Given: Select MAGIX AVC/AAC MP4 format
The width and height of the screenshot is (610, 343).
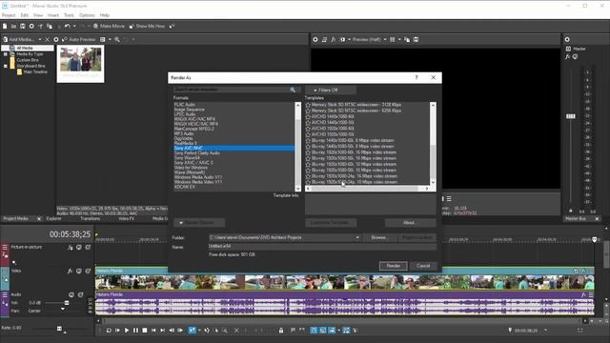Looking at the screenshot, I should point(194,119).
